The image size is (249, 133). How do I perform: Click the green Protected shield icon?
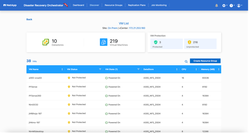point(156,42)
